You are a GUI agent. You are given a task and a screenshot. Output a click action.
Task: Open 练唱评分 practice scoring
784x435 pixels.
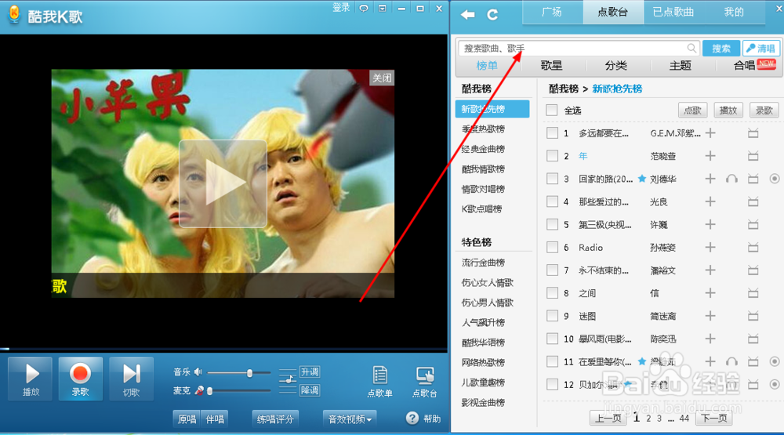pyautogui.click(x=275, y=419)
